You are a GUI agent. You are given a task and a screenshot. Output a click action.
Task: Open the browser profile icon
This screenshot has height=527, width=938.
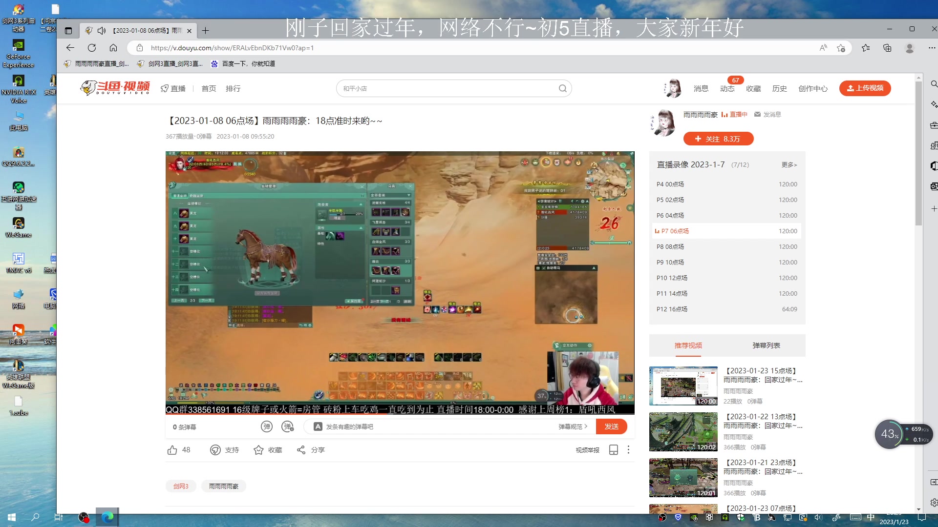coord(910,48)
